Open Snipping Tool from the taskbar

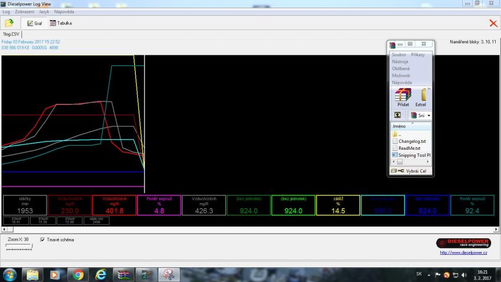pyautogui.click(x=169, y=275)
